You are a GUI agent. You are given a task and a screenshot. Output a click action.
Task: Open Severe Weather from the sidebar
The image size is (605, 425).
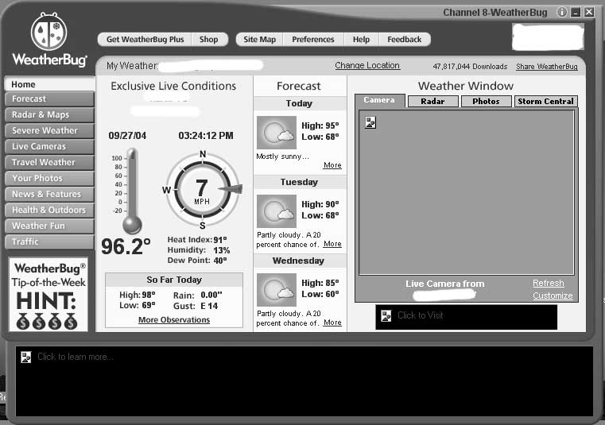pyautogui.click(x=48, y=130)
